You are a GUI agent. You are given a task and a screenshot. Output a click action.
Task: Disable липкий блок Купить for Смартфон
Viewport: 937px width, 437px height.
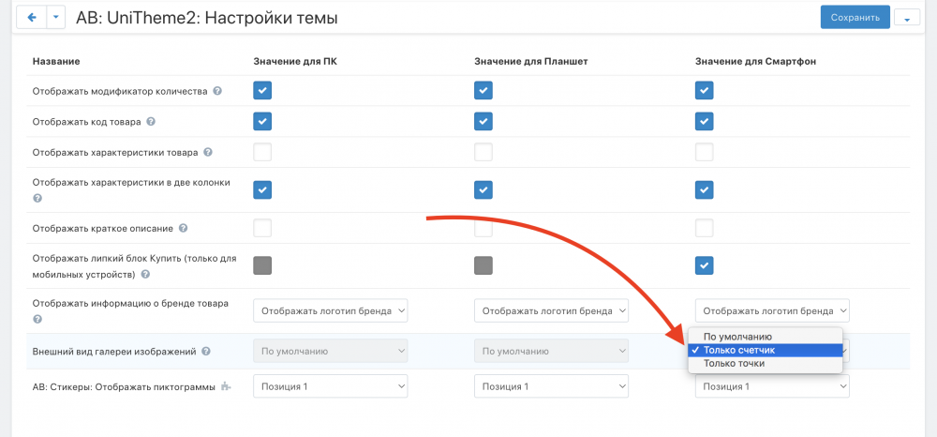[704, 265]
